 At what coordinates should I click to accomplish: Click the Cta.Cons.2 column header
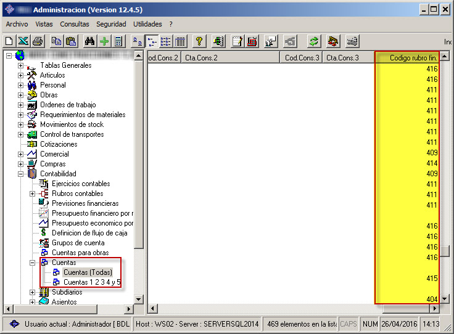coord(230,57)
